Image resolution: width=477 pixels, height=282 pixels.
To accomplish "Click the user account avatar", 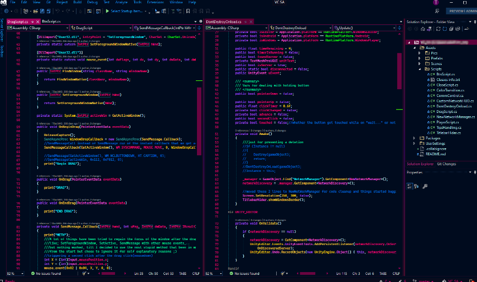I will click(436, 2).
